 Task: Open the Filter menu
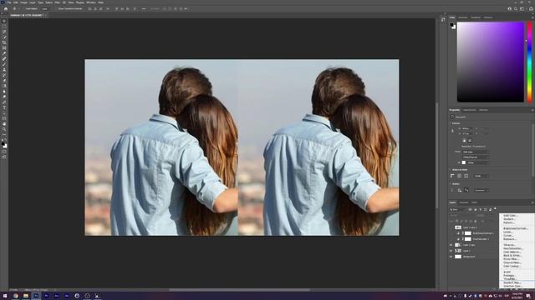click(x=58, y=2)
